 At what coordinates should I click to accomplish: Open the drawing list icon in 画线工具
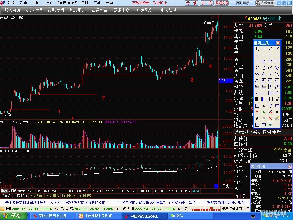tap(257, 124)
